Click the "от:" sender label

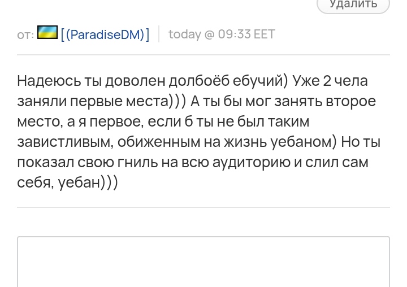25,35
